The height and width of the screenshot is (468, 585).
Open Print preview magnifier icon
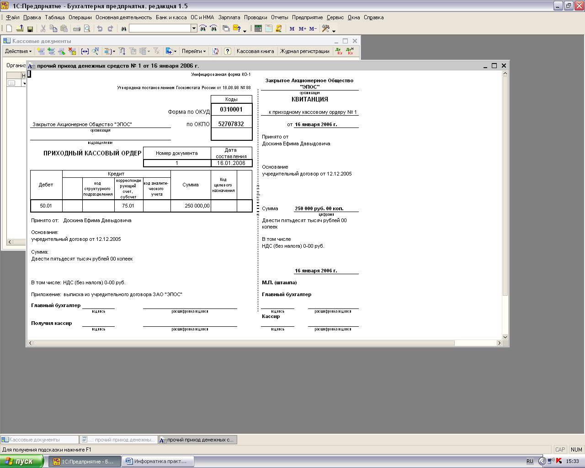click(87, 28)
